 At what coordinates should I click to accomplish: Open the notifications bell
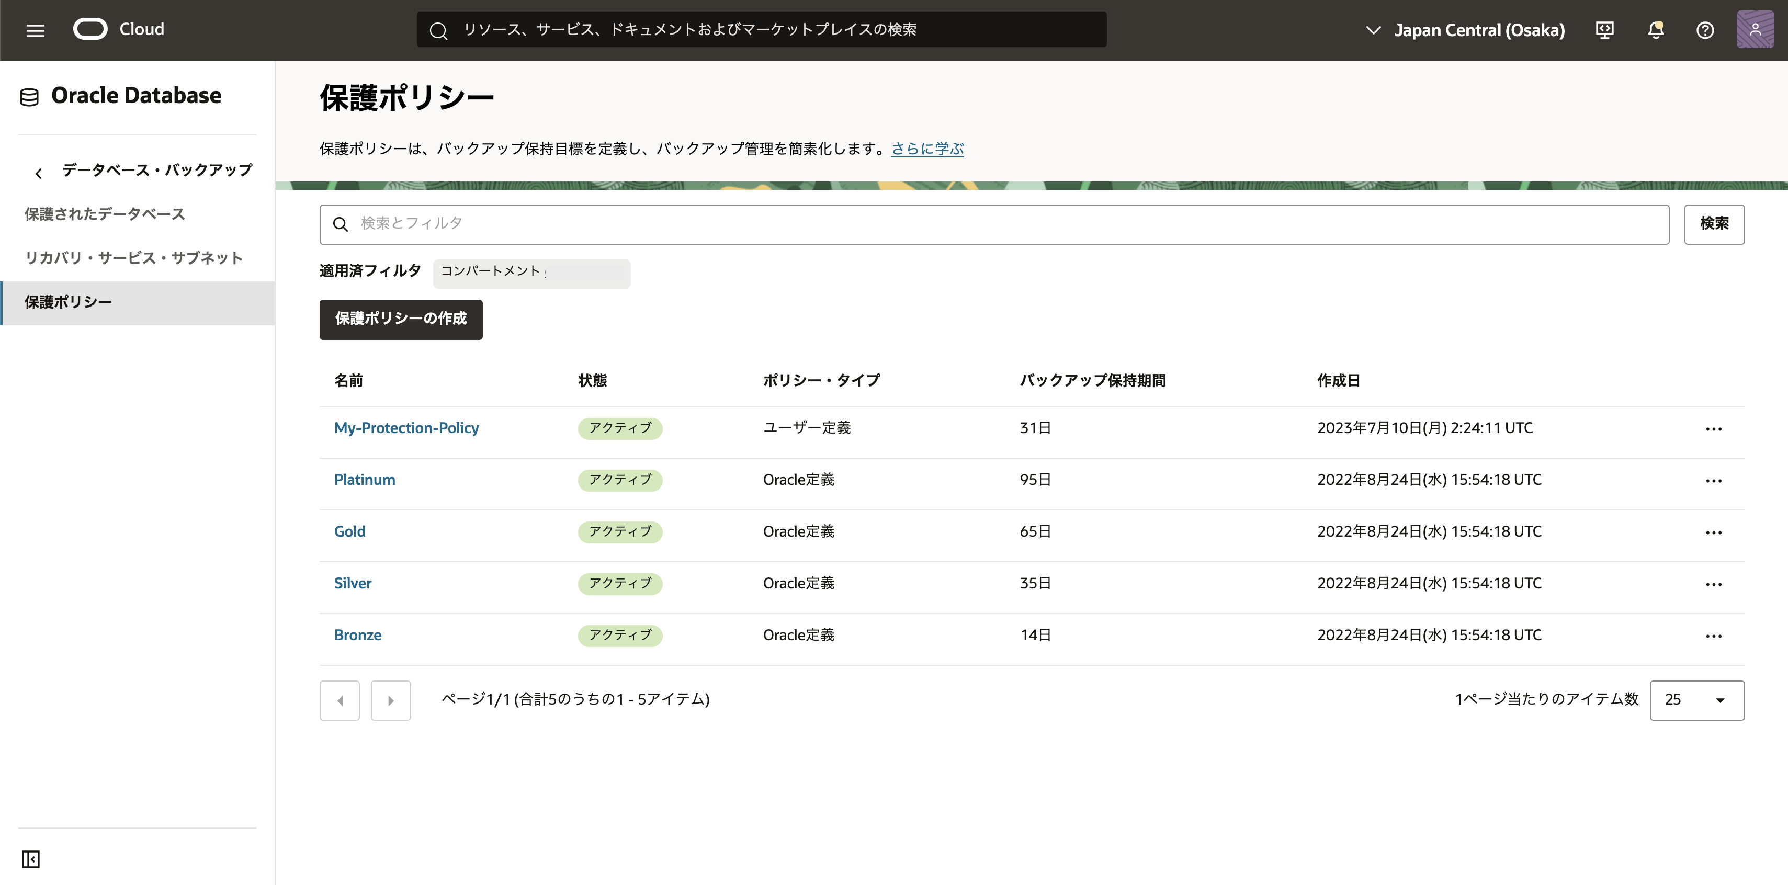[x=1656, y=30]
